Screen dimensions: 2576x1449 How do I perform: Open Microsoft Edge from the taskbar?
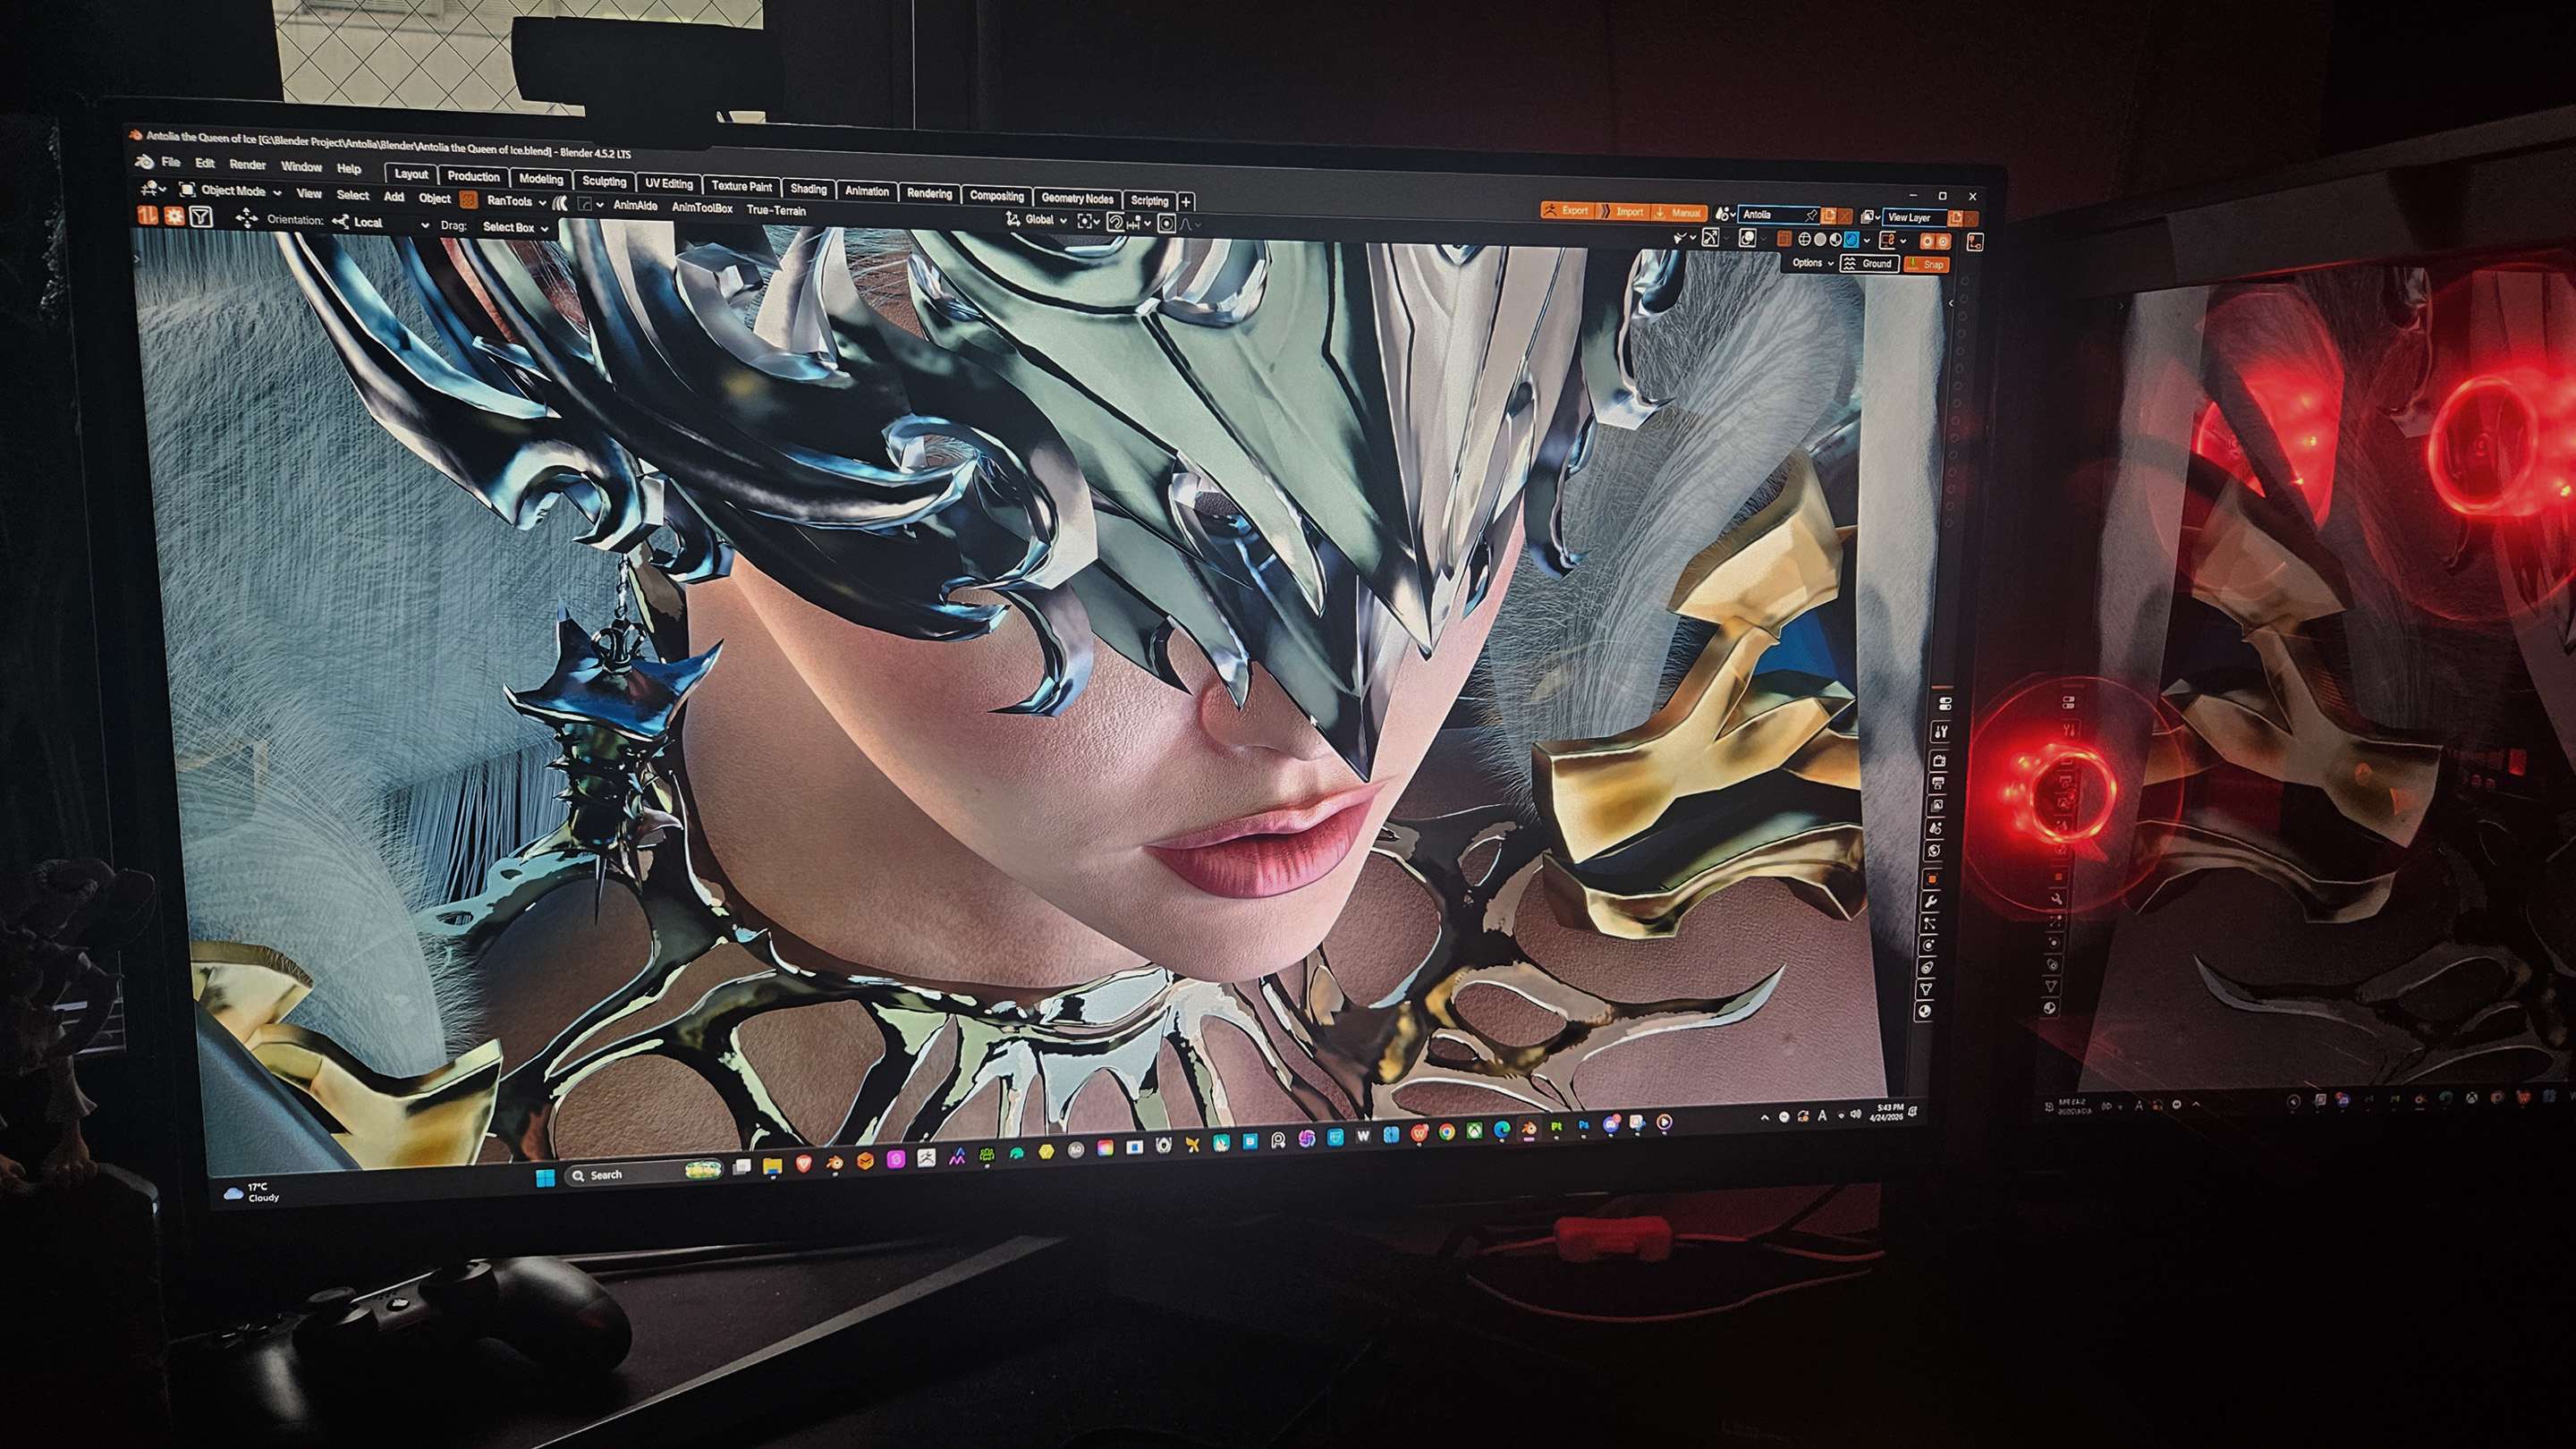point(1502,1130)
